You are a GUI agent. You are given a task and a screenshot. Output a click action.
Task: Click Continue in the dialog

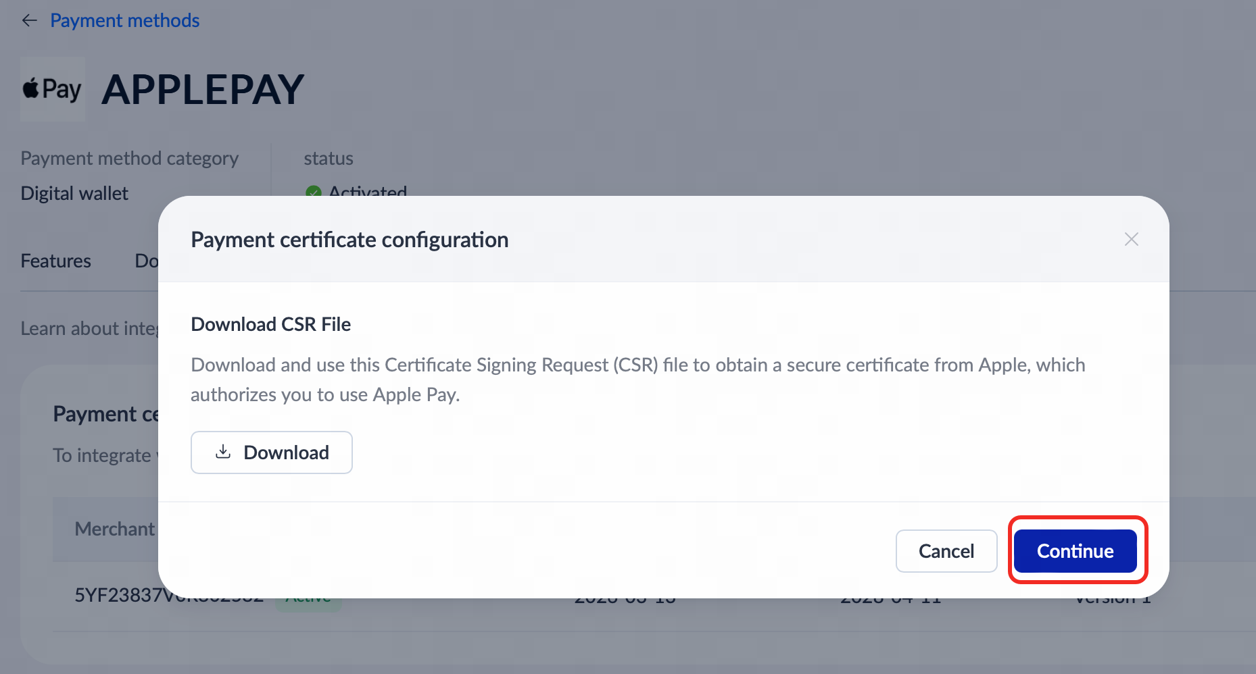1075,551
